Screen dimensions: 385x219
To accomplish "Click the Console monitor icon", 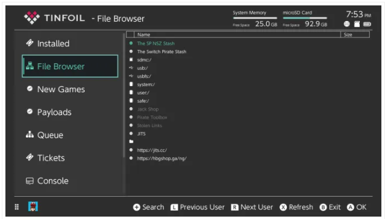I will click(30, 180).
